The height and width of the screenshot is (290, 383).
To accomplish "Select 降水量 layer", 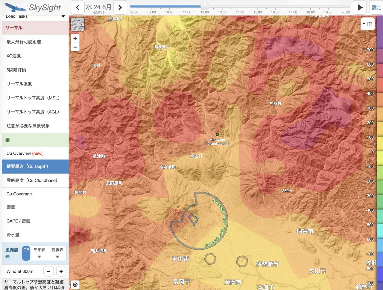I will (x=35, y=235).
